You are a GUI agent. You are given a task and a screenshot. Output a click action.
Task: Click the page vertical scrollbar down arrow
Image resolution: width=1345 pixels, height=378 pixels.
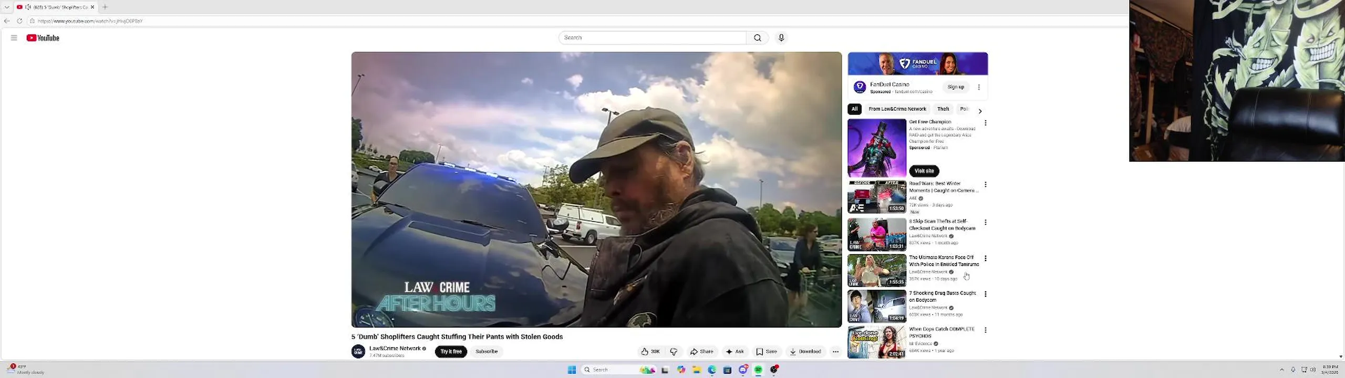click(x=1341, y=356)
